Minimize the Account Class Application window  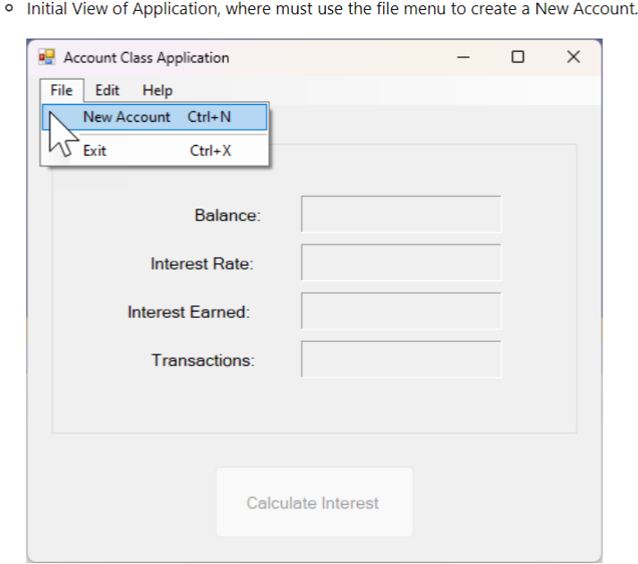[463, 57]
